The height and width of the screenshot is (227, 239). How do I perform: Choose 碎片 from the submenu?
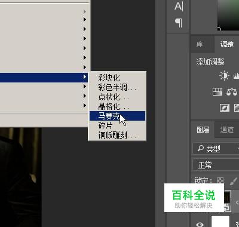click(117, 125)
